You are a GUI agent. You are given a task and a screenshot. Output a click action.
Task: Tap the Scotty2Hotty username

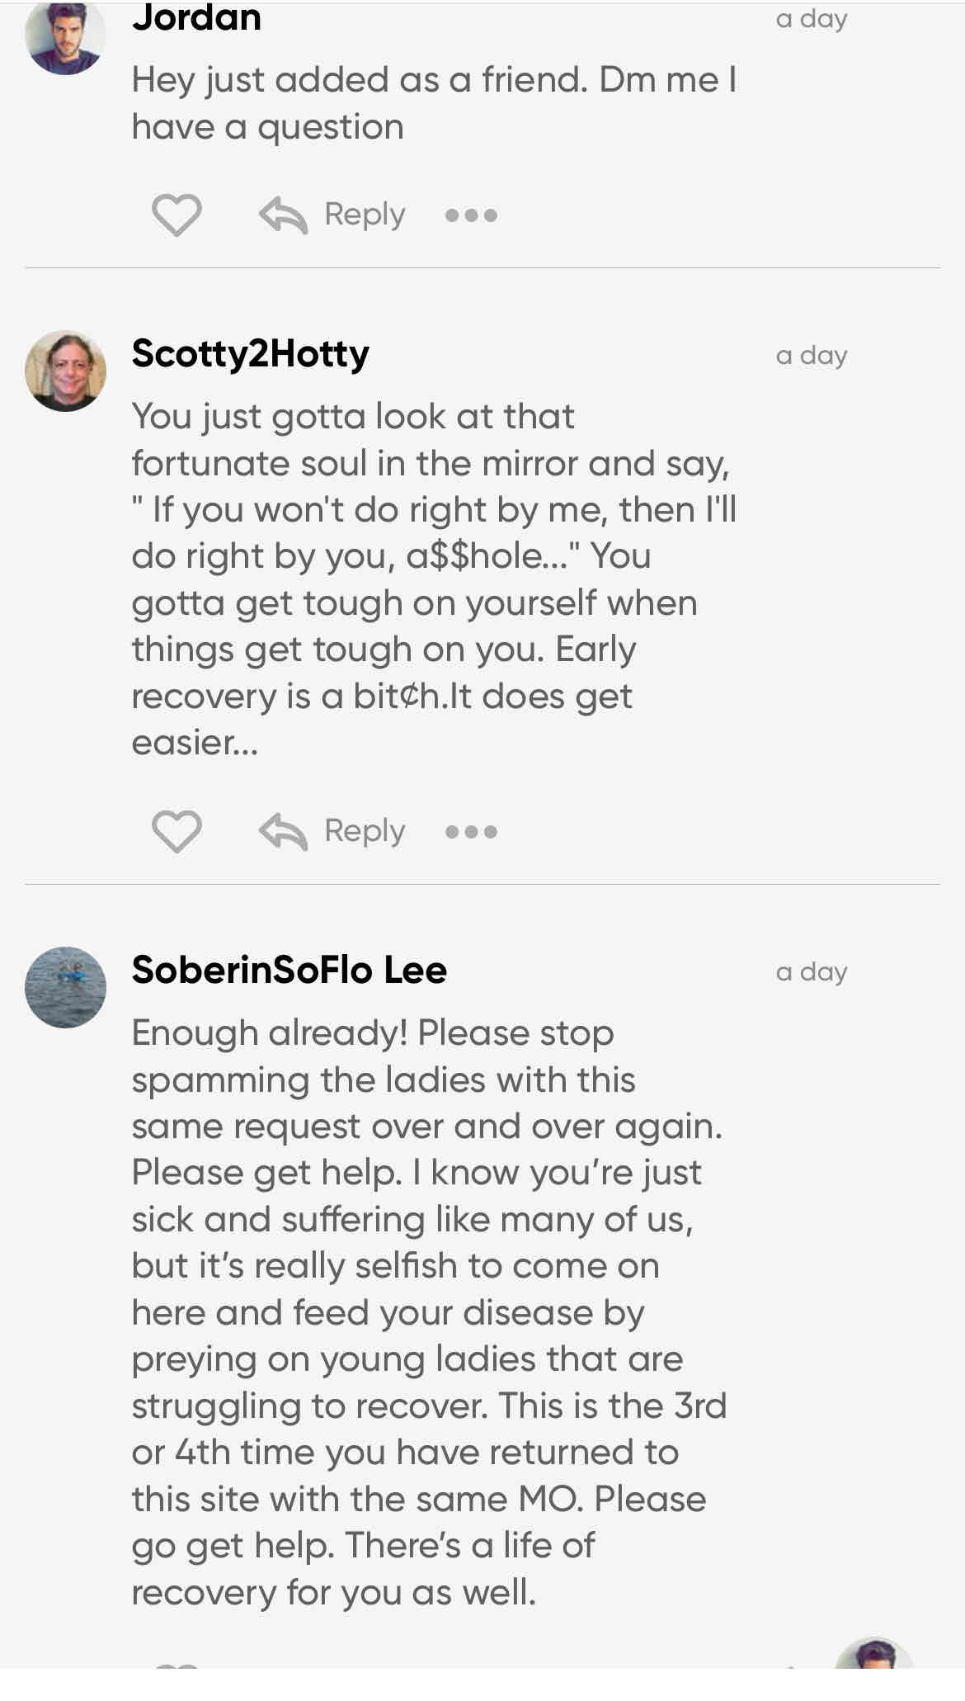coord(250,354)
